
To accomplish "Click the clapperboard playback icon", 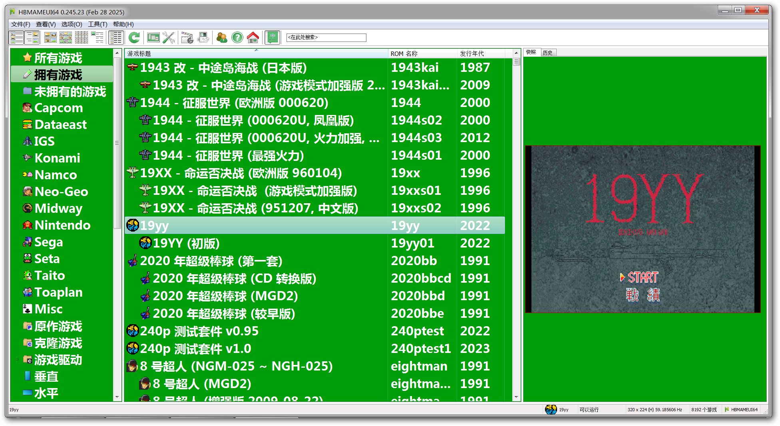I will click(x=187, y=38).
